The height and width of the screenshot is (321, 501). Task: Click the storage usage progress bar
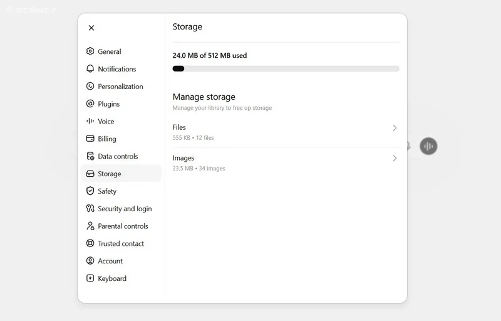pyautogui.click(x=286, y=68)
